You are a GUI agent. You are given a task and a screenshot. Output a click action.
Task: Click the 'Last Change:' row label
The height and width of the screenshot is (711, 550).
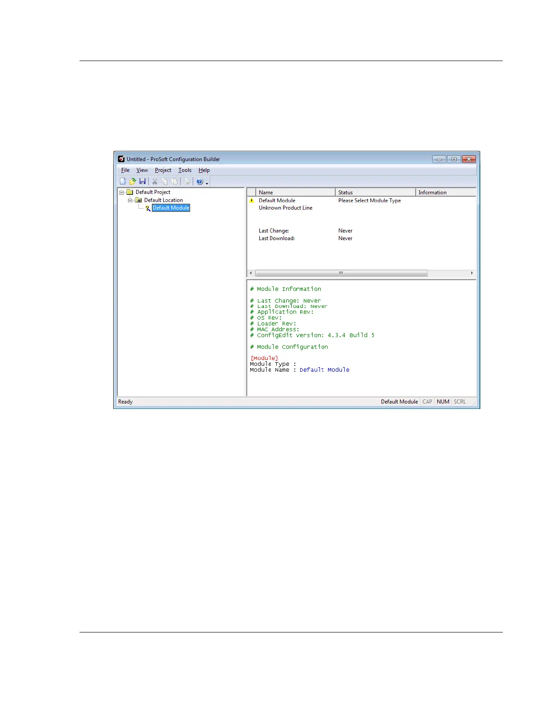tap(274, 231)
